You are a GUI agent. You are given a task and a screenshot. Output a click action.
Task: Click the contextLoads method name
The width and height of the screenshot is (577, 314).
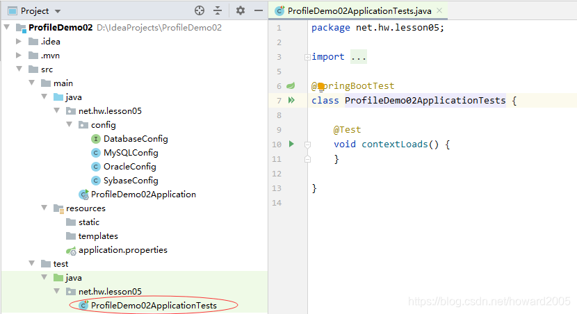(394, 144)
